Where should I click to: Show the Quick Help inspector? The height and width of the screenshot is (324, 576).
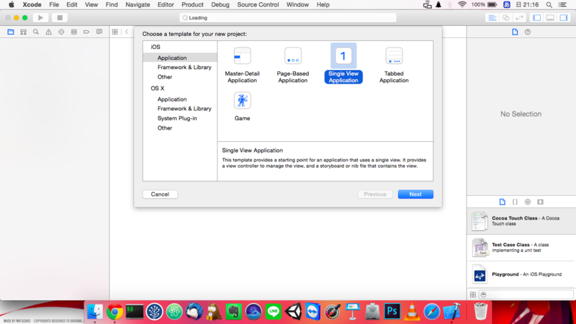pos(528,32)
